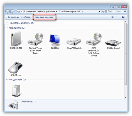The image size is (132, 116).
Task: Open the address bar history dropdown
Action: [99, 11]
